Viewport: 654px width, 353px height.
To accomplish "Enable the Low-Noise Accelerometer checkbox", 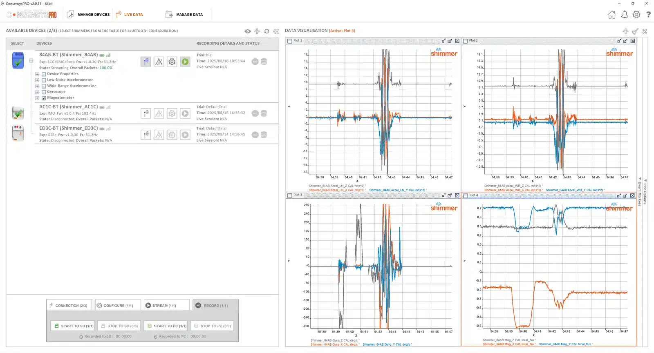I will click(x=44, y=80).
